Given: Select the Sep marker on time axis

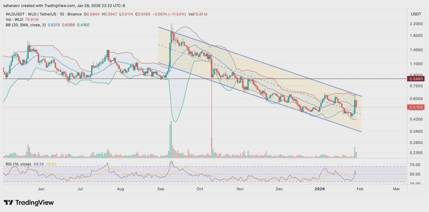Looking at the screenshot, I should pos(160,189).
